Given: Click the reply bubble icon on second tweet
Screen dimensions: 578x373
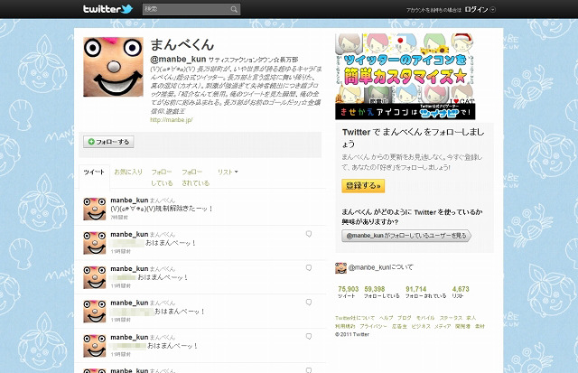Looking at the screenshot, I should click(x=309, y=234).
